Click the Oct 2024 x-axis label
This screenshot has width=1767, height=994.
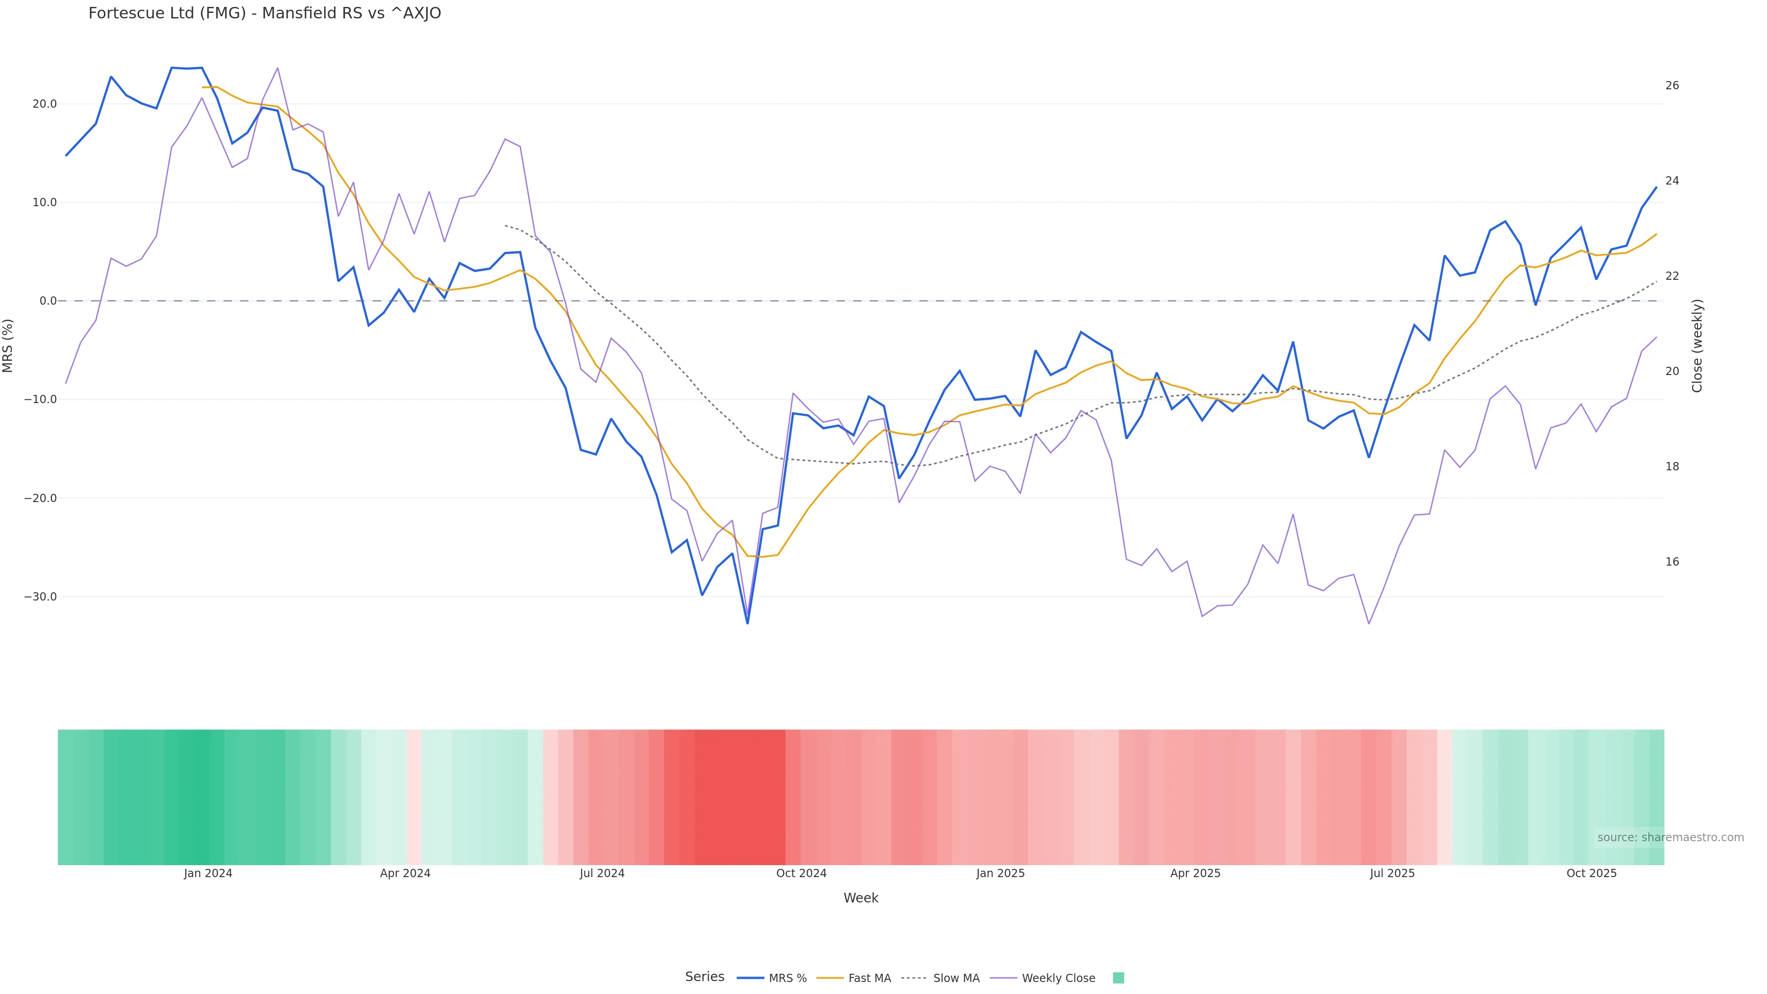click(x=801, y=873)
